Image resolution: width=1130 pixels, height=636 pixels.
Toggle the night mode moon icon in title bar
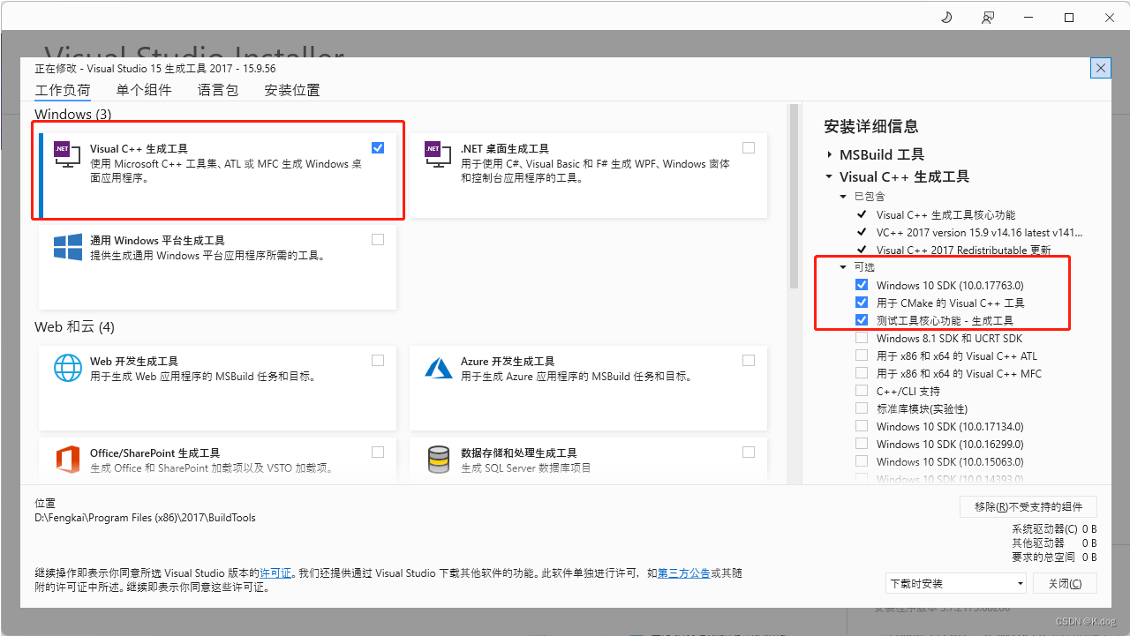946,17
